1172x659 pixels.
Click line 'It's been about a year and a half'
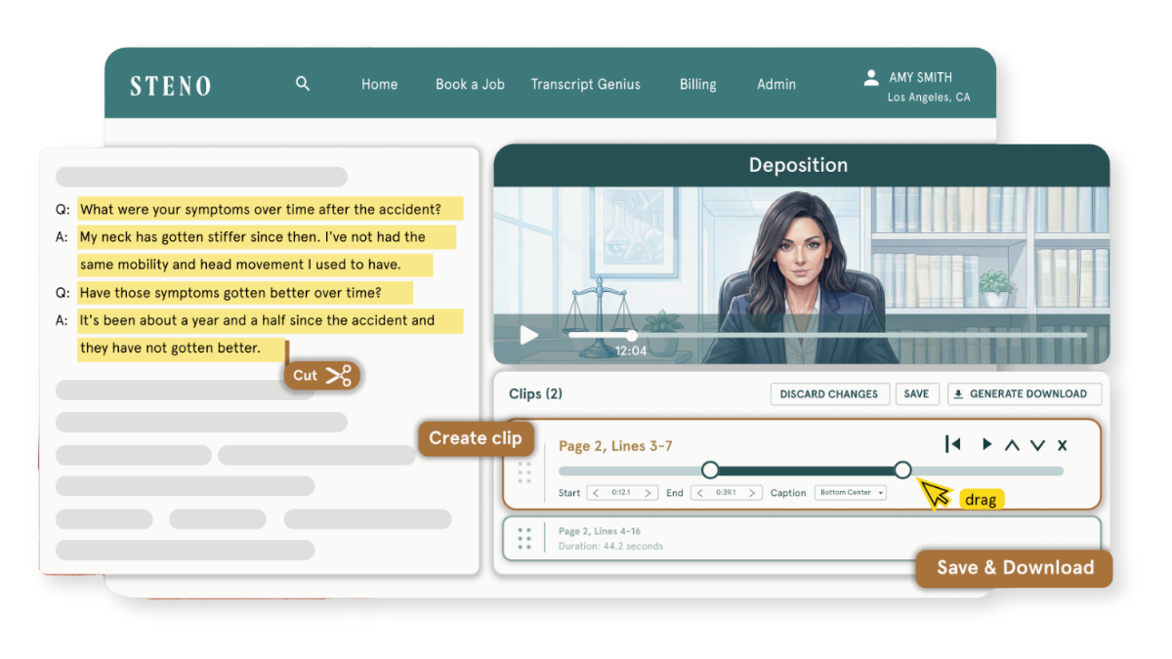point(257,320)
